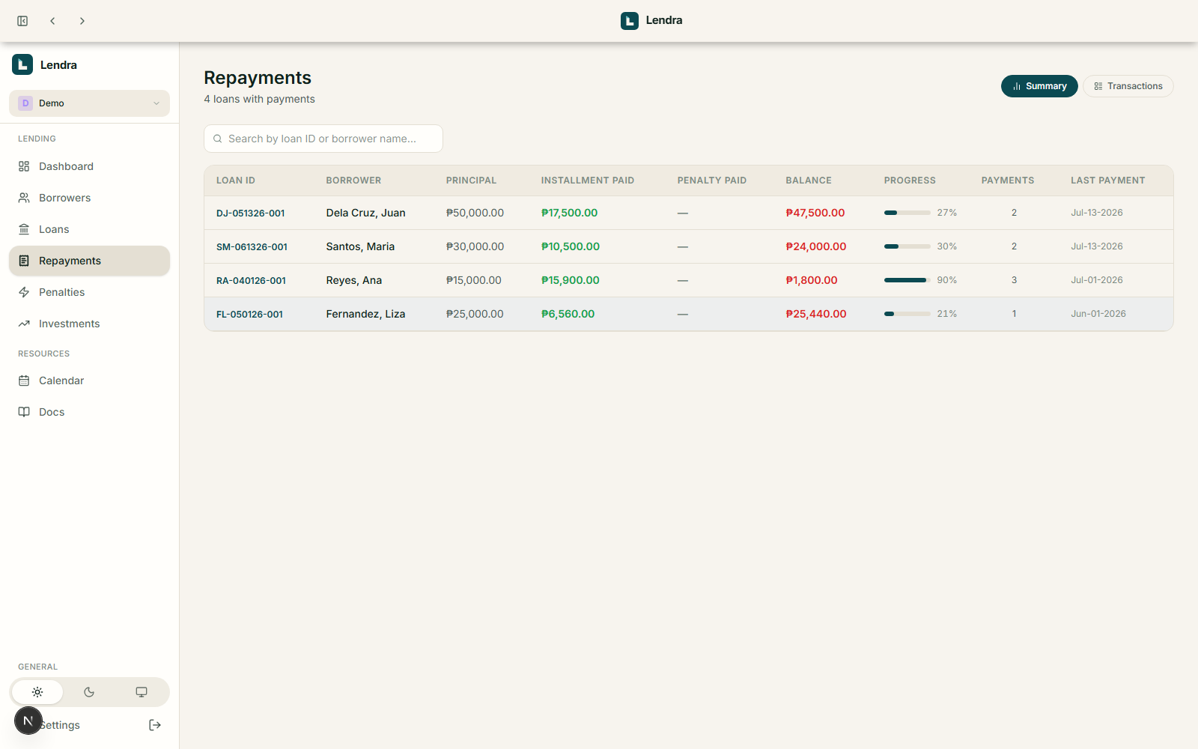Open Settings in the sidebar
Viewport: 1198px width, 749px height.
coord(60,725)
